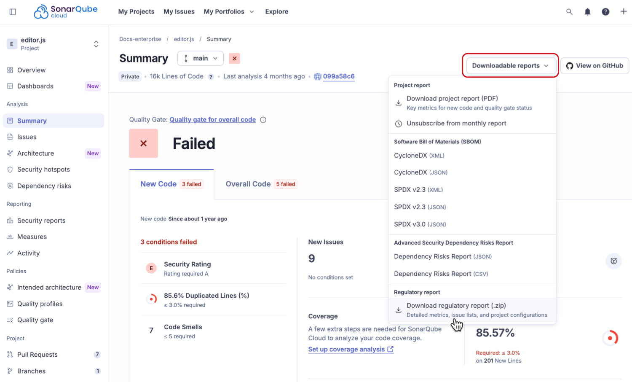This screenshot has width=632, height=382.
Task: Select Dependency Risks Report (JSON)
Action: 472,257
